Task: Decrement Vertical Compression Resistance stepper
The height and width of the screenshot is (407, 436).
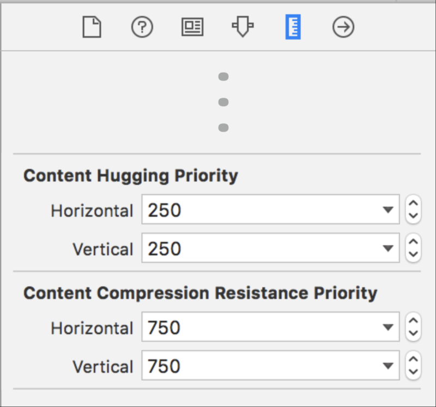Action: point(413,372)
